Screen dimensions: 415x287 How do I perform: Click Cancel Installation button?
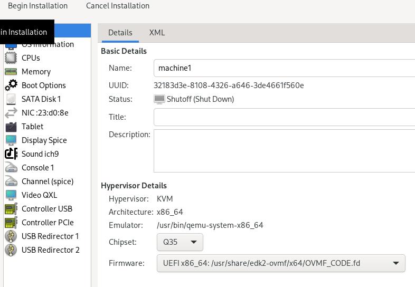118,6
